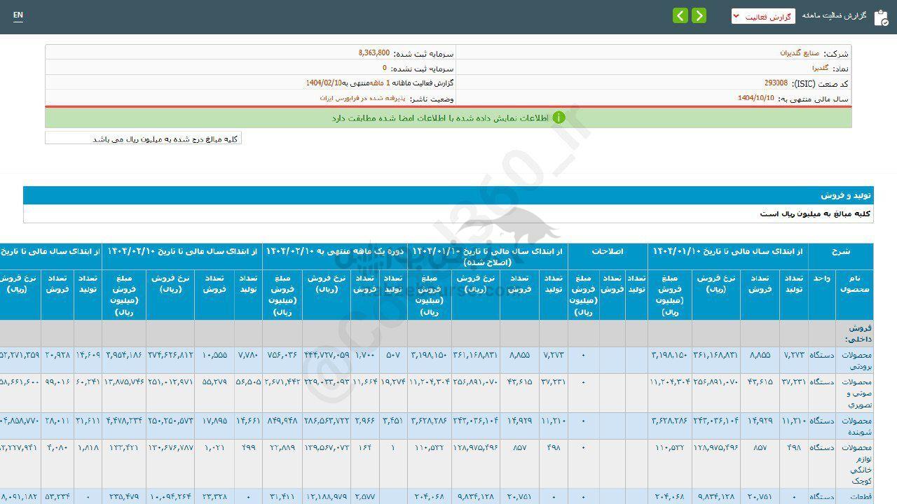Image resolution: width=897 pixels, height=504 pixels.
Task: Select product row 'محصولات برودتی'
Action: (854, 360)
